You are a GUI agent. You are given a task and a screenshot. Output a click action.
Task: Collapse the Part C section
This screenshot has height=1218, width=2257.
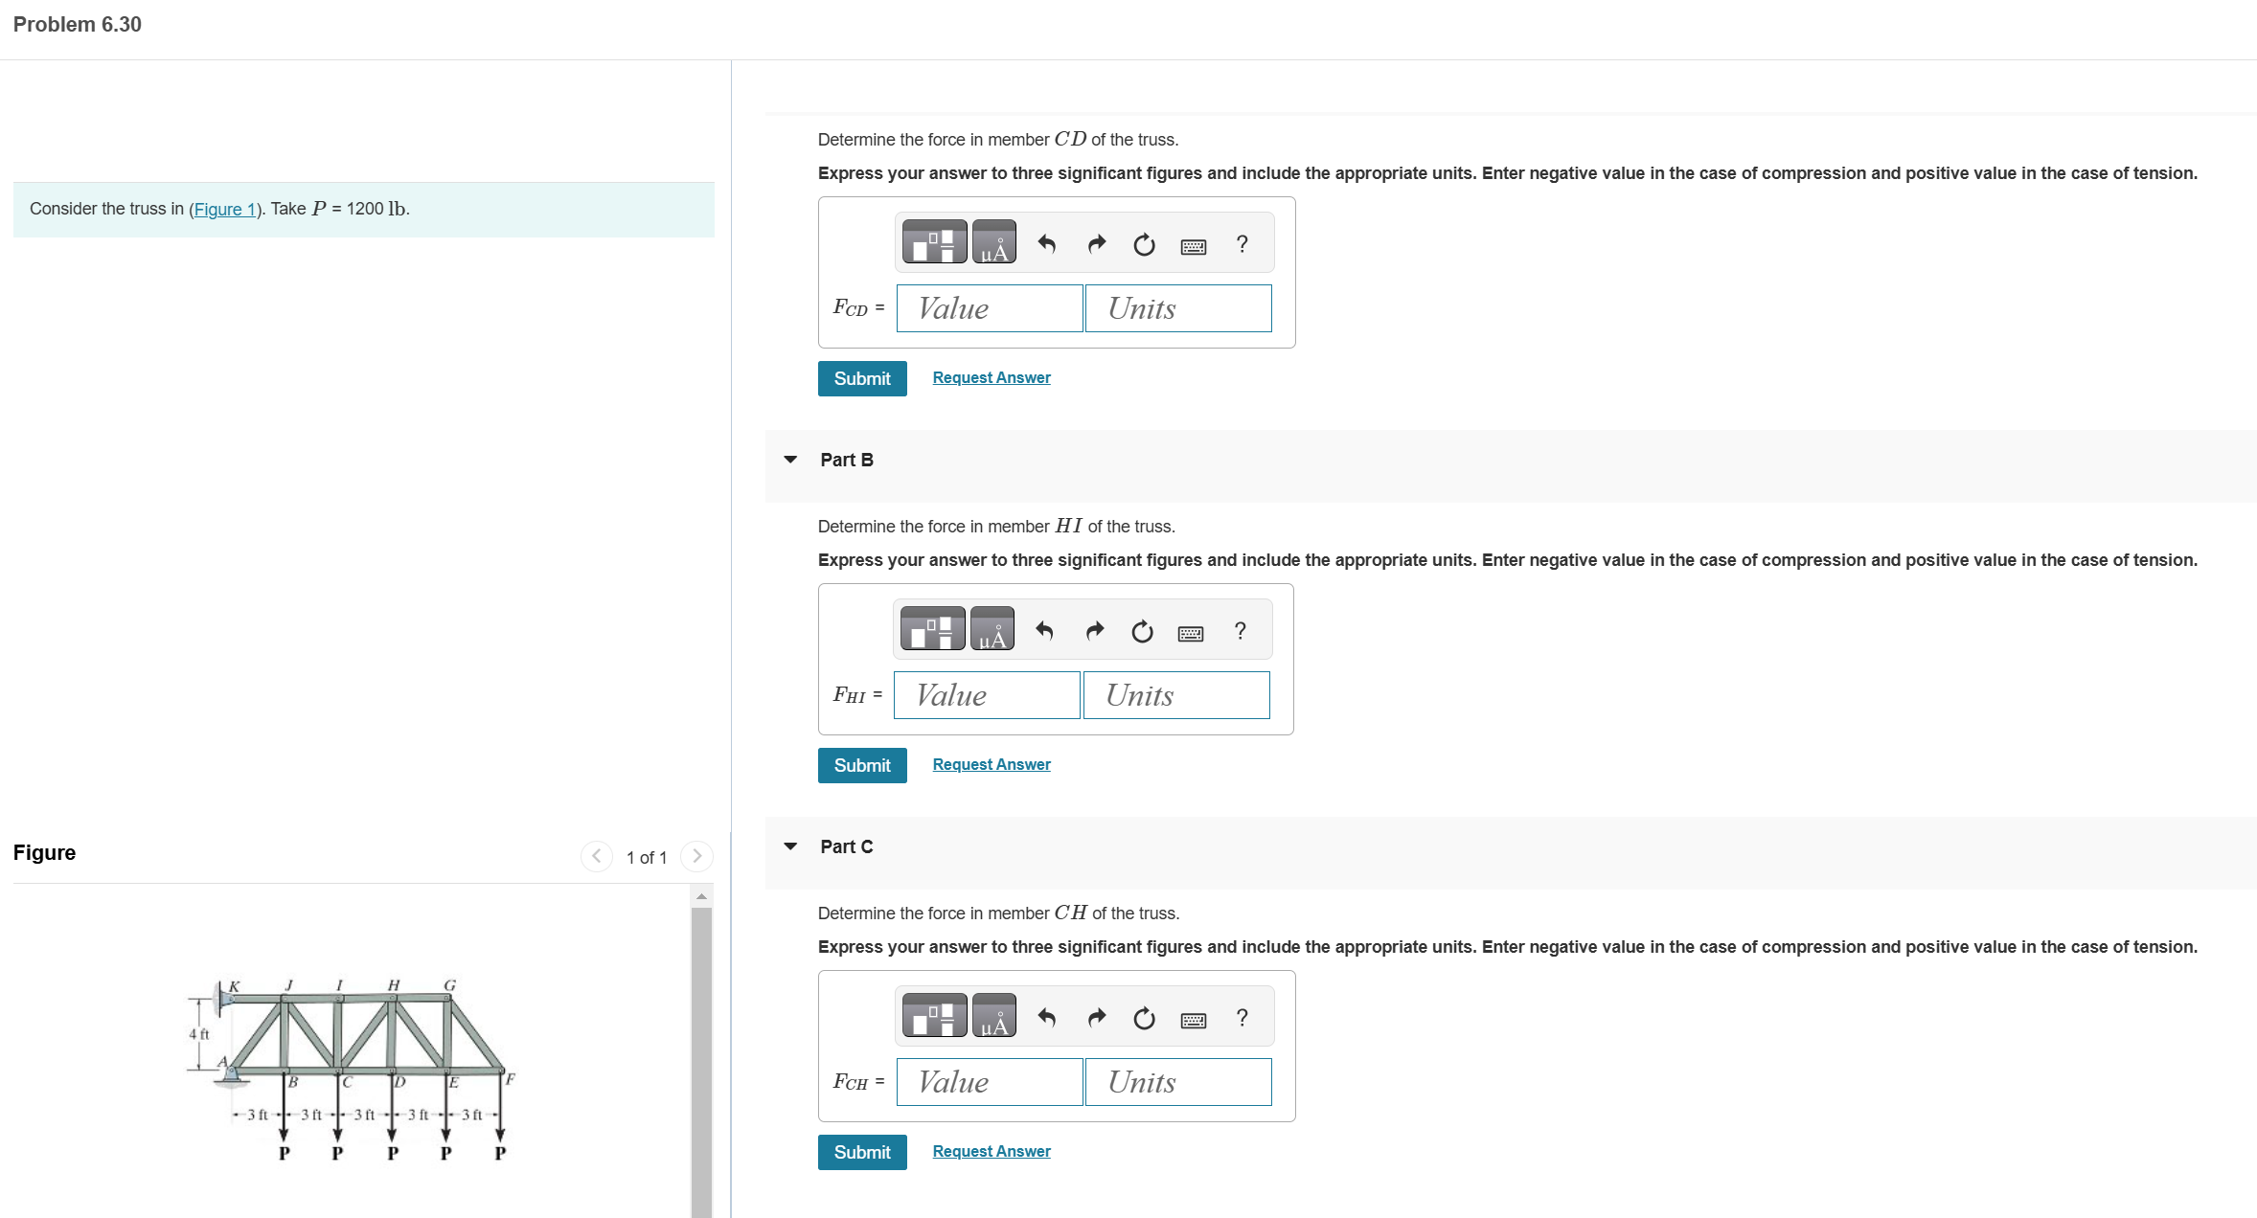point(790,846)
